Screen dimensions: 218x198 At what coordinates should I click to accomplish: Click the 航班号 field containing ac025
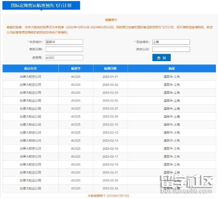(x=64, y=58)
